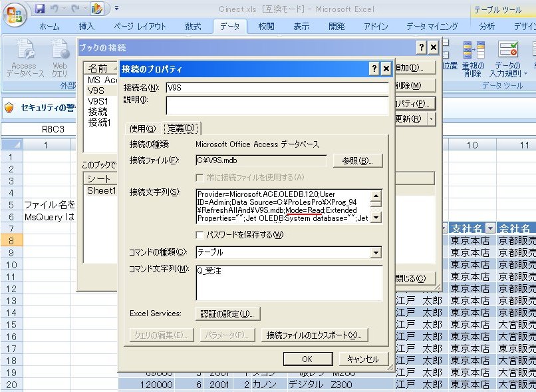Redo the action in Quick Access toolbar

(75, 9)
